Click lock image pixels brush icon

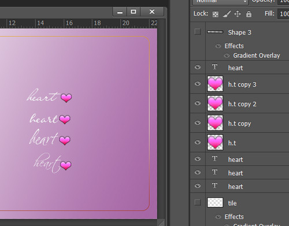pos(227,14)
